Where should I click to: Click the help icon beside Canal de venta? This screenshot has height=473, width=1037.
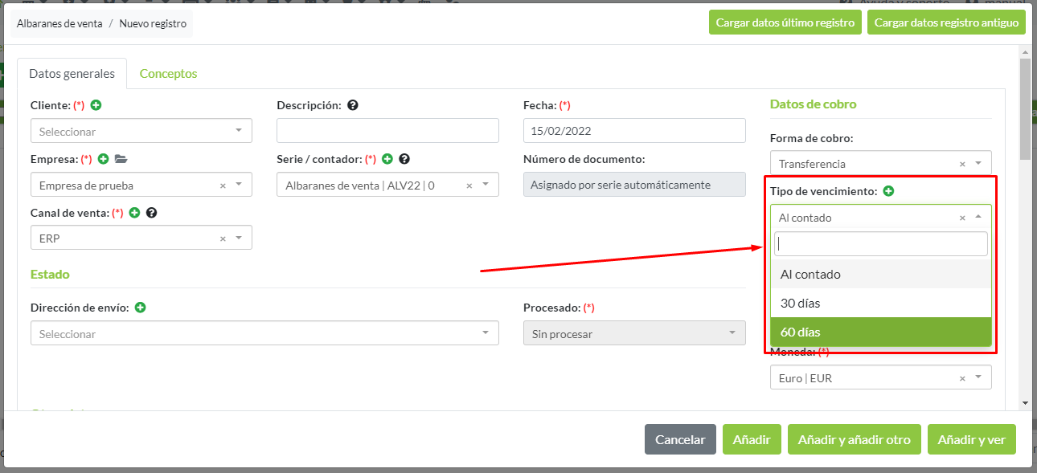[x=151, y=213]
